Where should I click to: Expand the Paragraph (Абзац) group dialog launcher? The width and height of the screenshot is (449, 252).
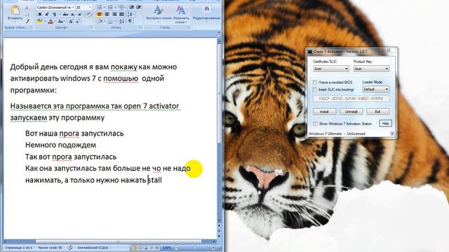(140, 27)
